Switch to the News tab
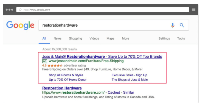Image resolution: width=201 pixels, height=106 pixels. pos(57,38)
